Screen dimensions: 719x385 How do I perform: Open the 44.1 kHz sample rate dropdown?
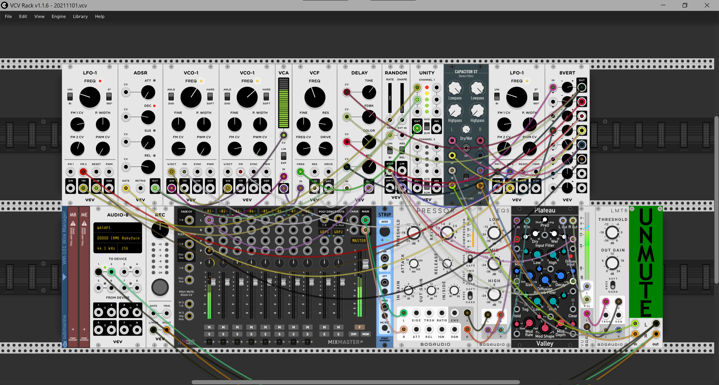click(106, 248)
